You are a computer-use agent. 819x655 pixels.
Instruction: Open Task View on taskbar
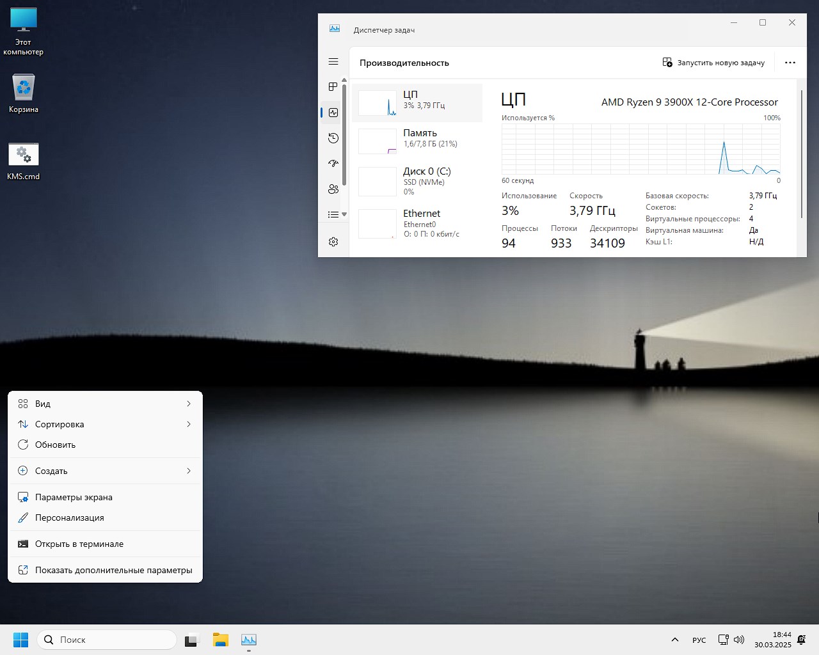tap(192, 640)
